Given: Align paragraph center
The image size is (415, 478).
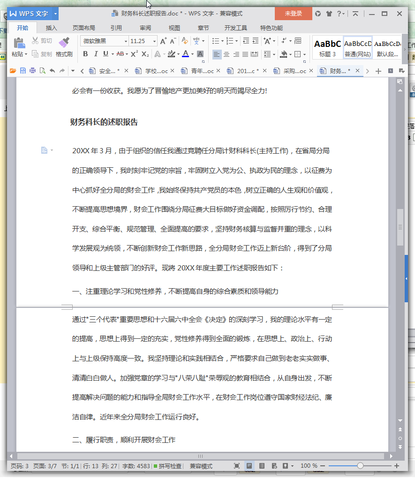Looking at the screenshot, I should [226, 54].
